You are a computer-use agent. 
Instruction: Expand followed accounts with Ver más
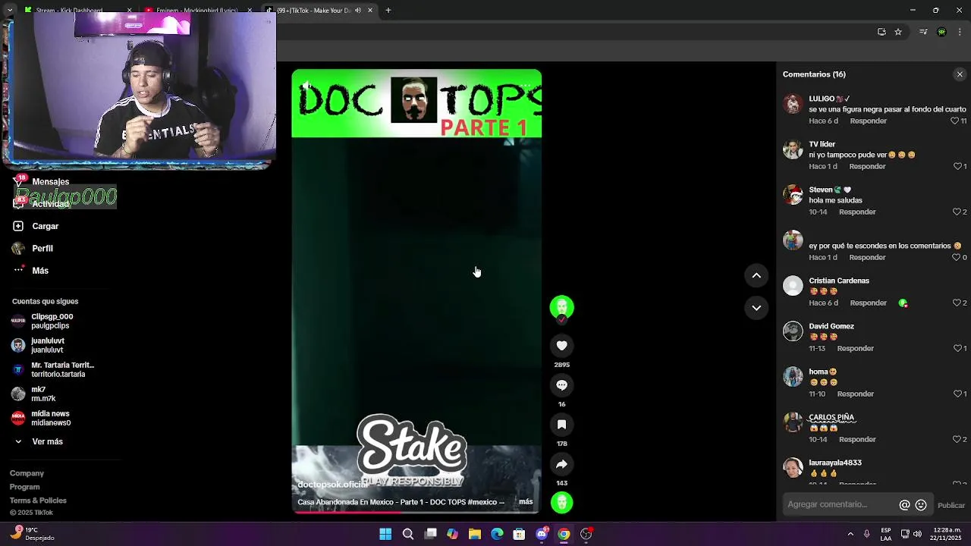[x=38, y=441]
